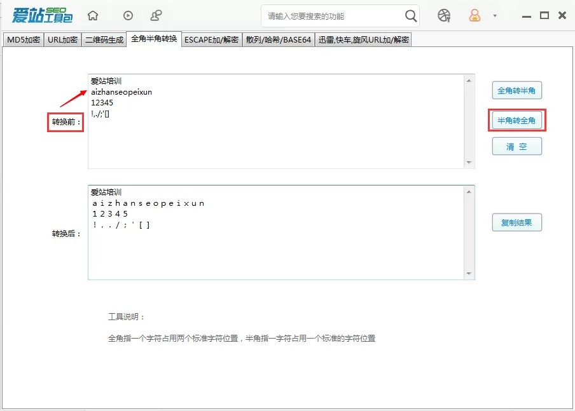Screen dimensions: 575x411
Task: Open the play circle icon in header
Action: point(128,15)
